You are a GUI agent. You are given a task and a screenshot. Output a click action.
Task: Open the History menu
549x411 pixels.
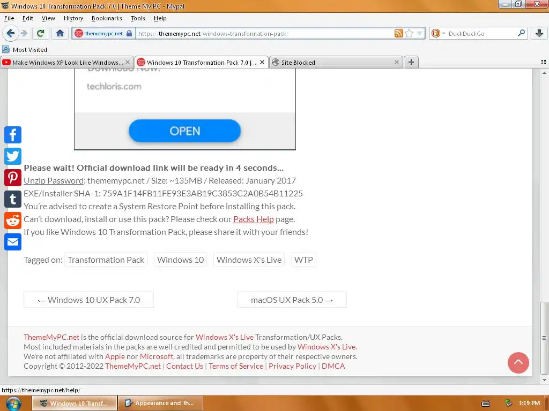tap(73, 18)
